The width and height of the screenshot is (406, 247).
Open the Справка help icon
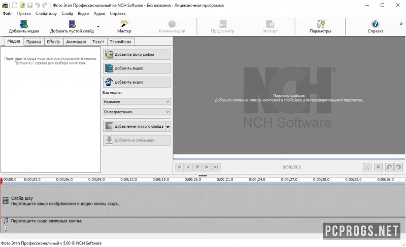pyautogui.click(x=375, y=24)
